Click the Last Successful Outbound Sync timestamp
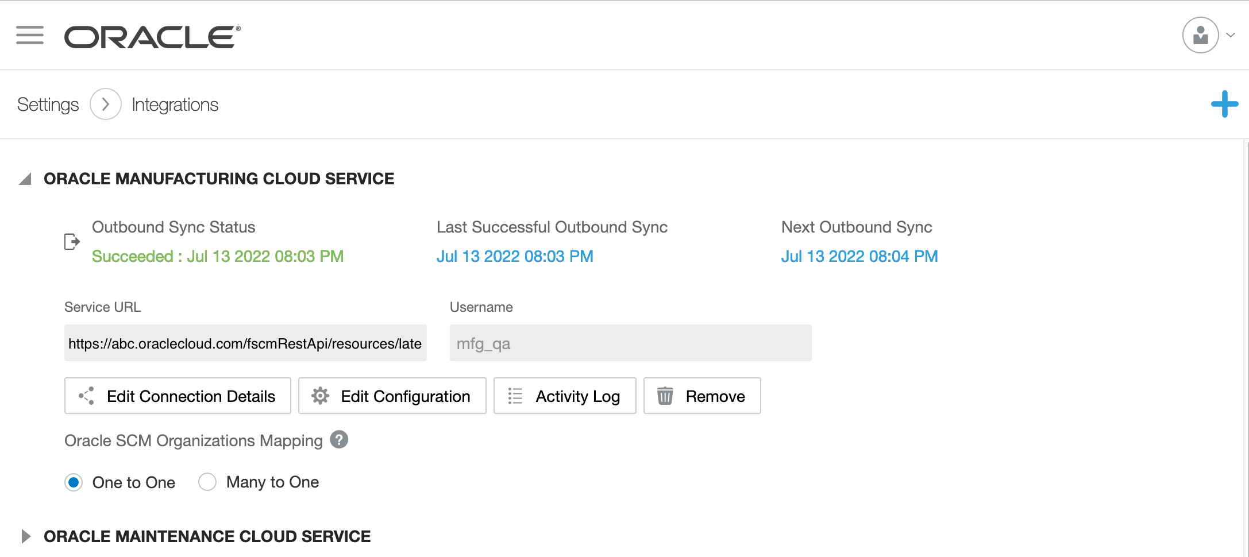 click(x=515, y=256)
